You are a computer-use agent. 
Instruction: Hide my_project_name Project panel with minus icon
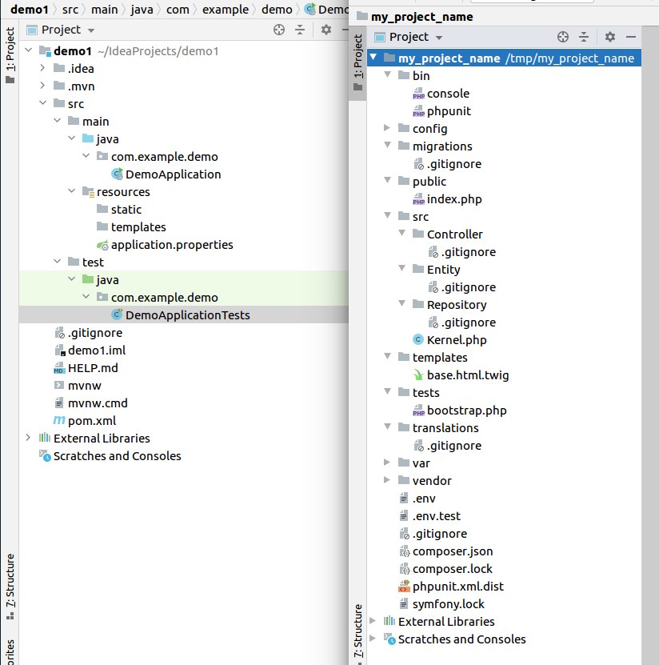click(630, 37)
